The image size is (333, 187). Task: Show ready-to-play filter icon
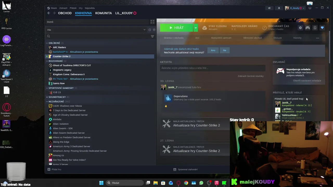pos(154,30)
